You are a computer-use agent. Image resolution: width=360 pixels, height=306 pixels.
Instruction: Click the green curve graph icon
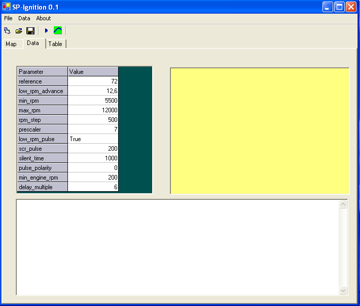pyautogui.click(x=58, y=30)
